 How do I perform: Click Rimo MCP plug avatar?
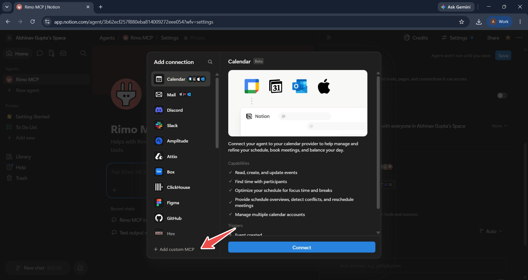[x=126, y=94]
